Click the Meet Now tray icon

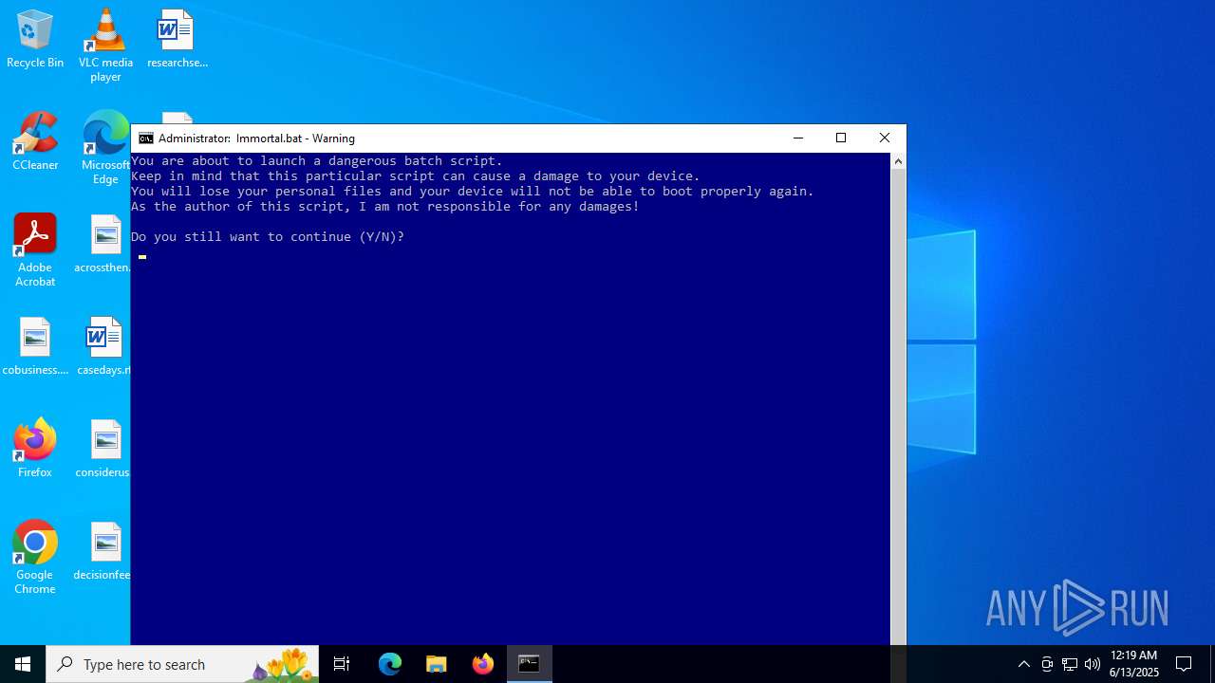click(1047, 664)
